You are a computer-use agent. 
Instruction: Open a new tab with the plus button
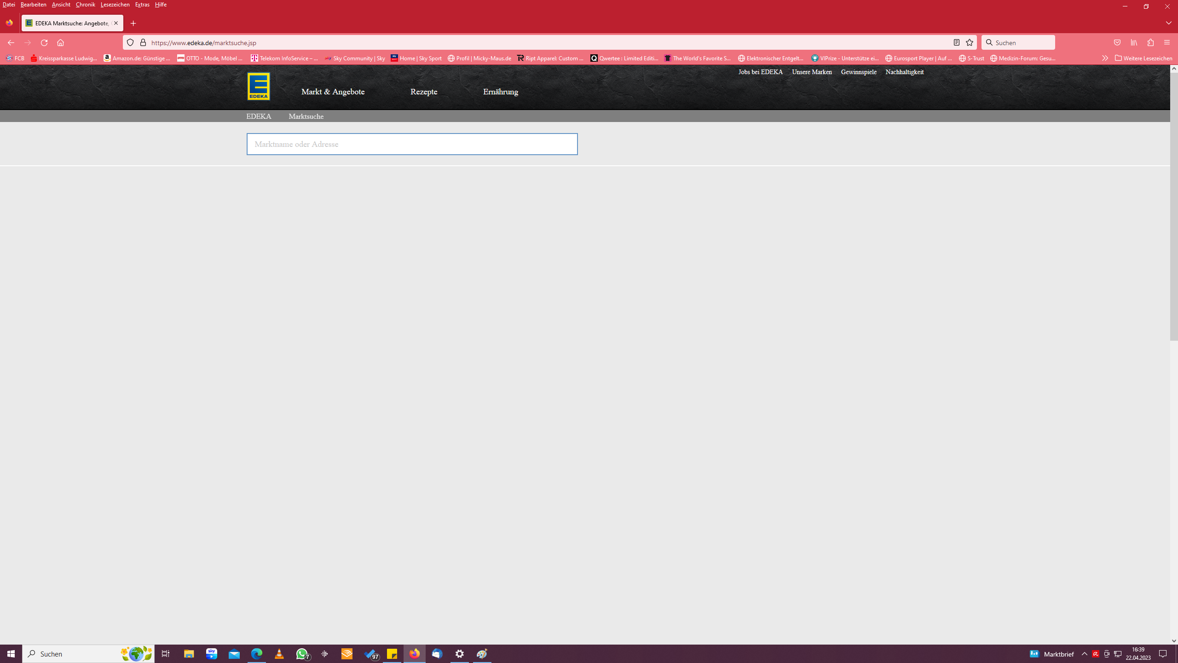tap(133, 23)
